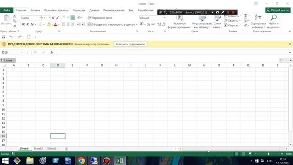Click the insert function fx icon
293x165 pixels.
(52, 52)
